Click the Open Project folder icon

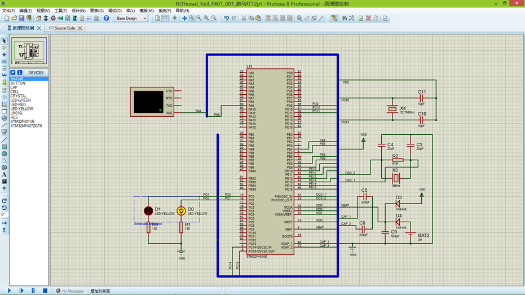point(14,18)
